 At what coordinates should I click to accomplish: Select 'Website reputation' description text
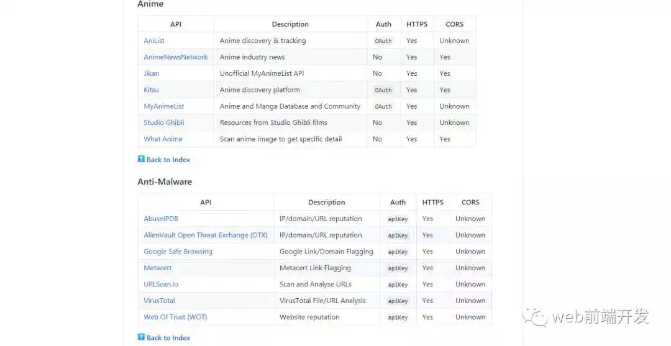[309, 317]
